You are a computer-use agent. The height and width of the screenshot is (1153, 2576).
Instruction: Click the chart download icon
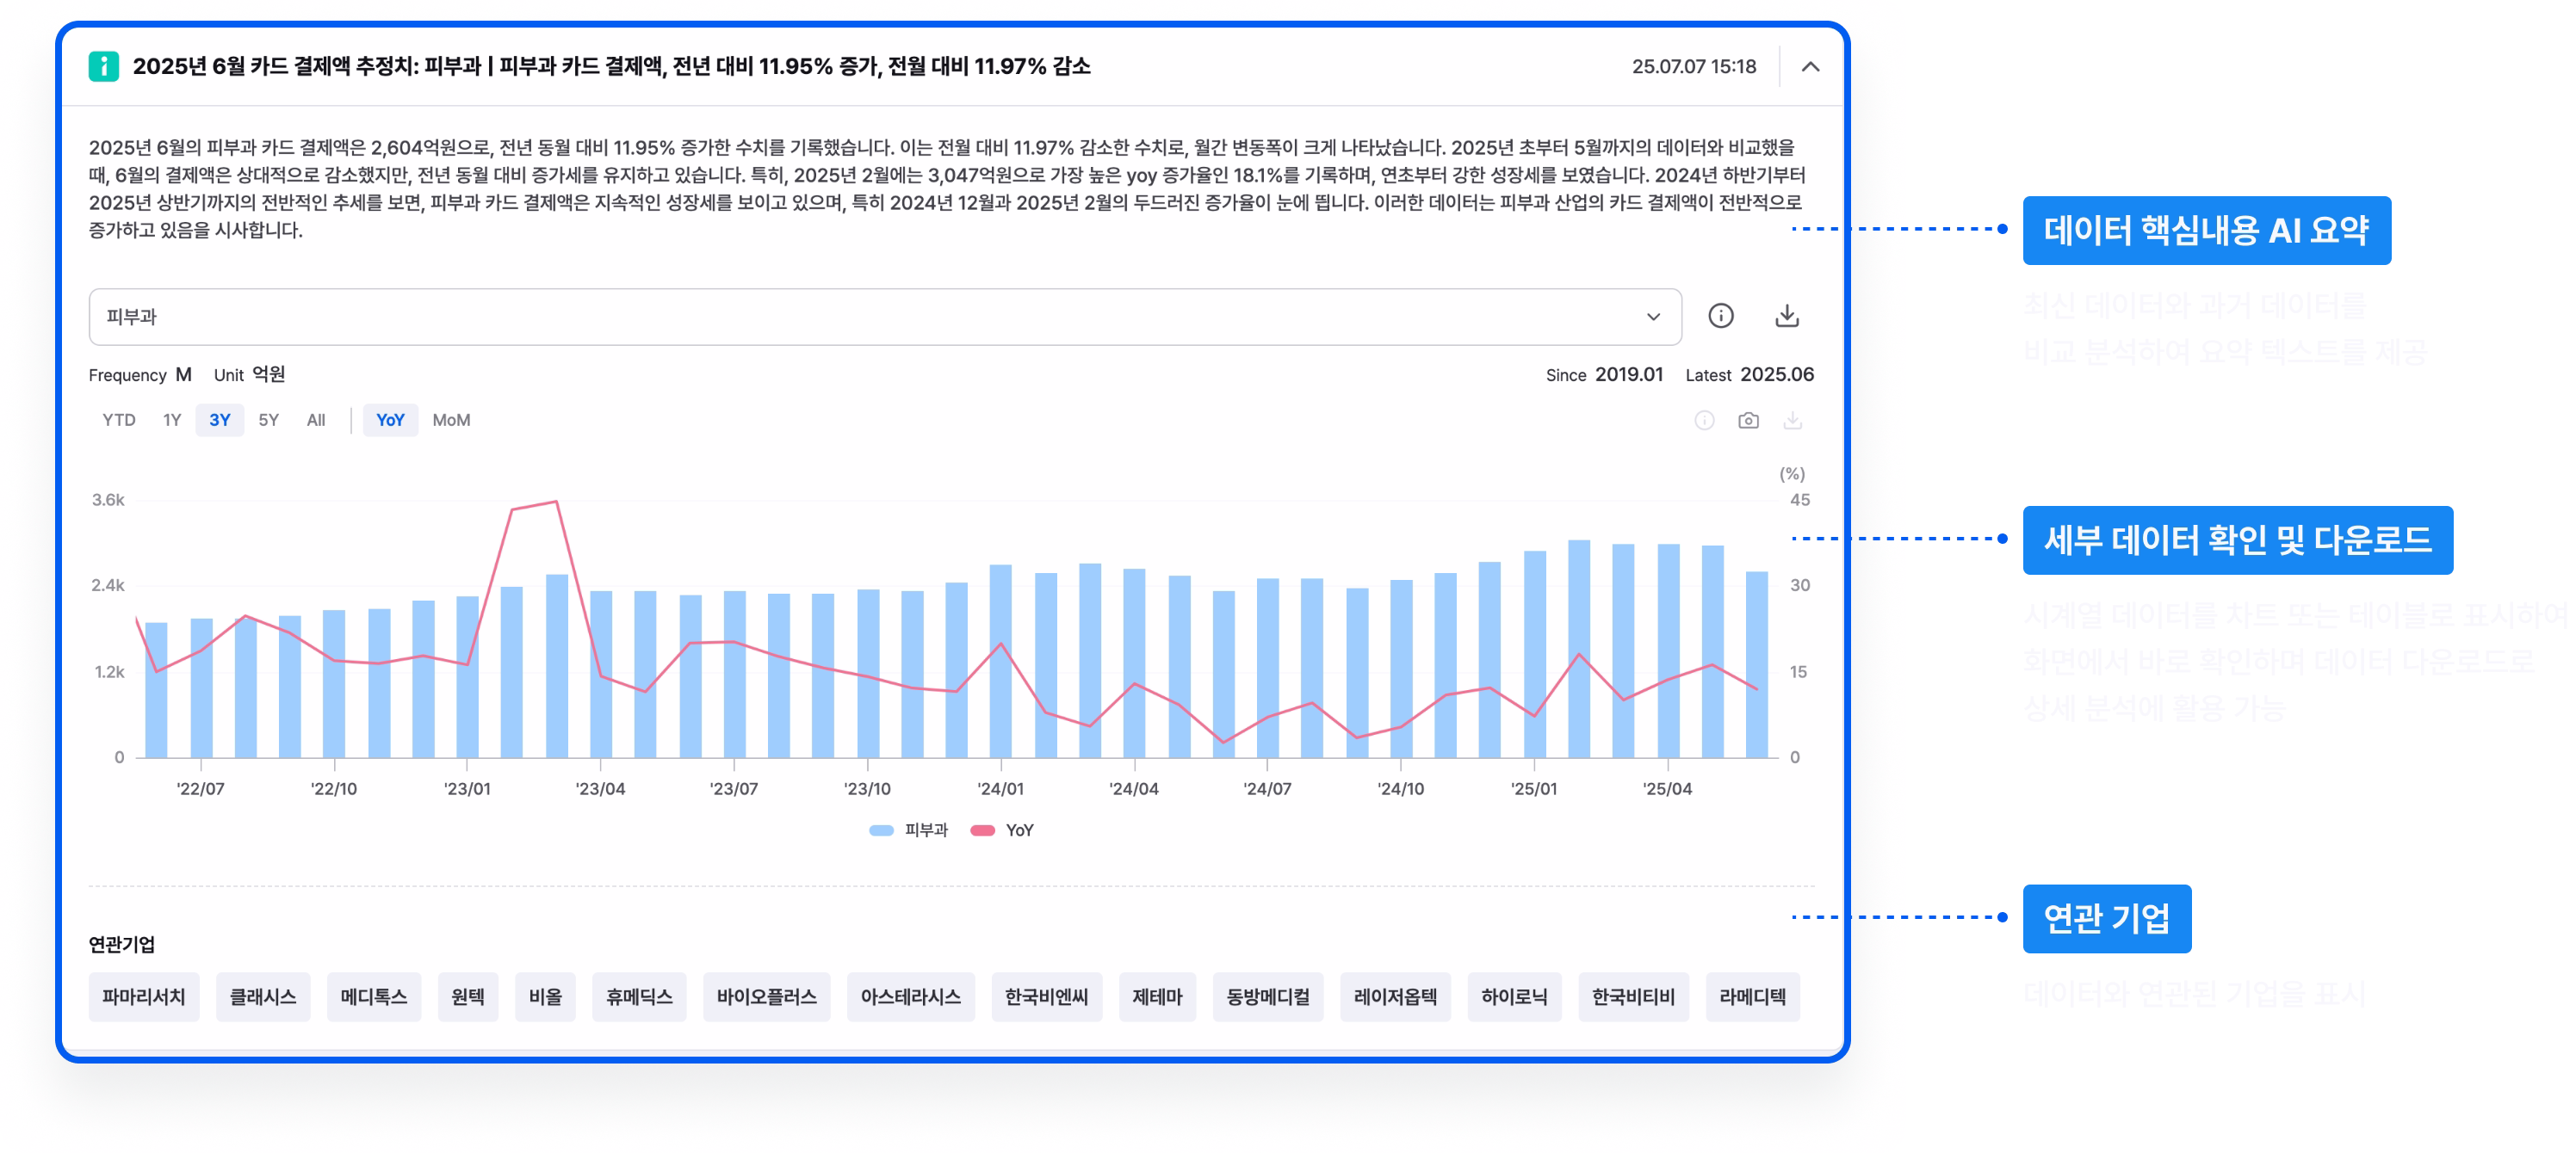[x=1792, y=421]
